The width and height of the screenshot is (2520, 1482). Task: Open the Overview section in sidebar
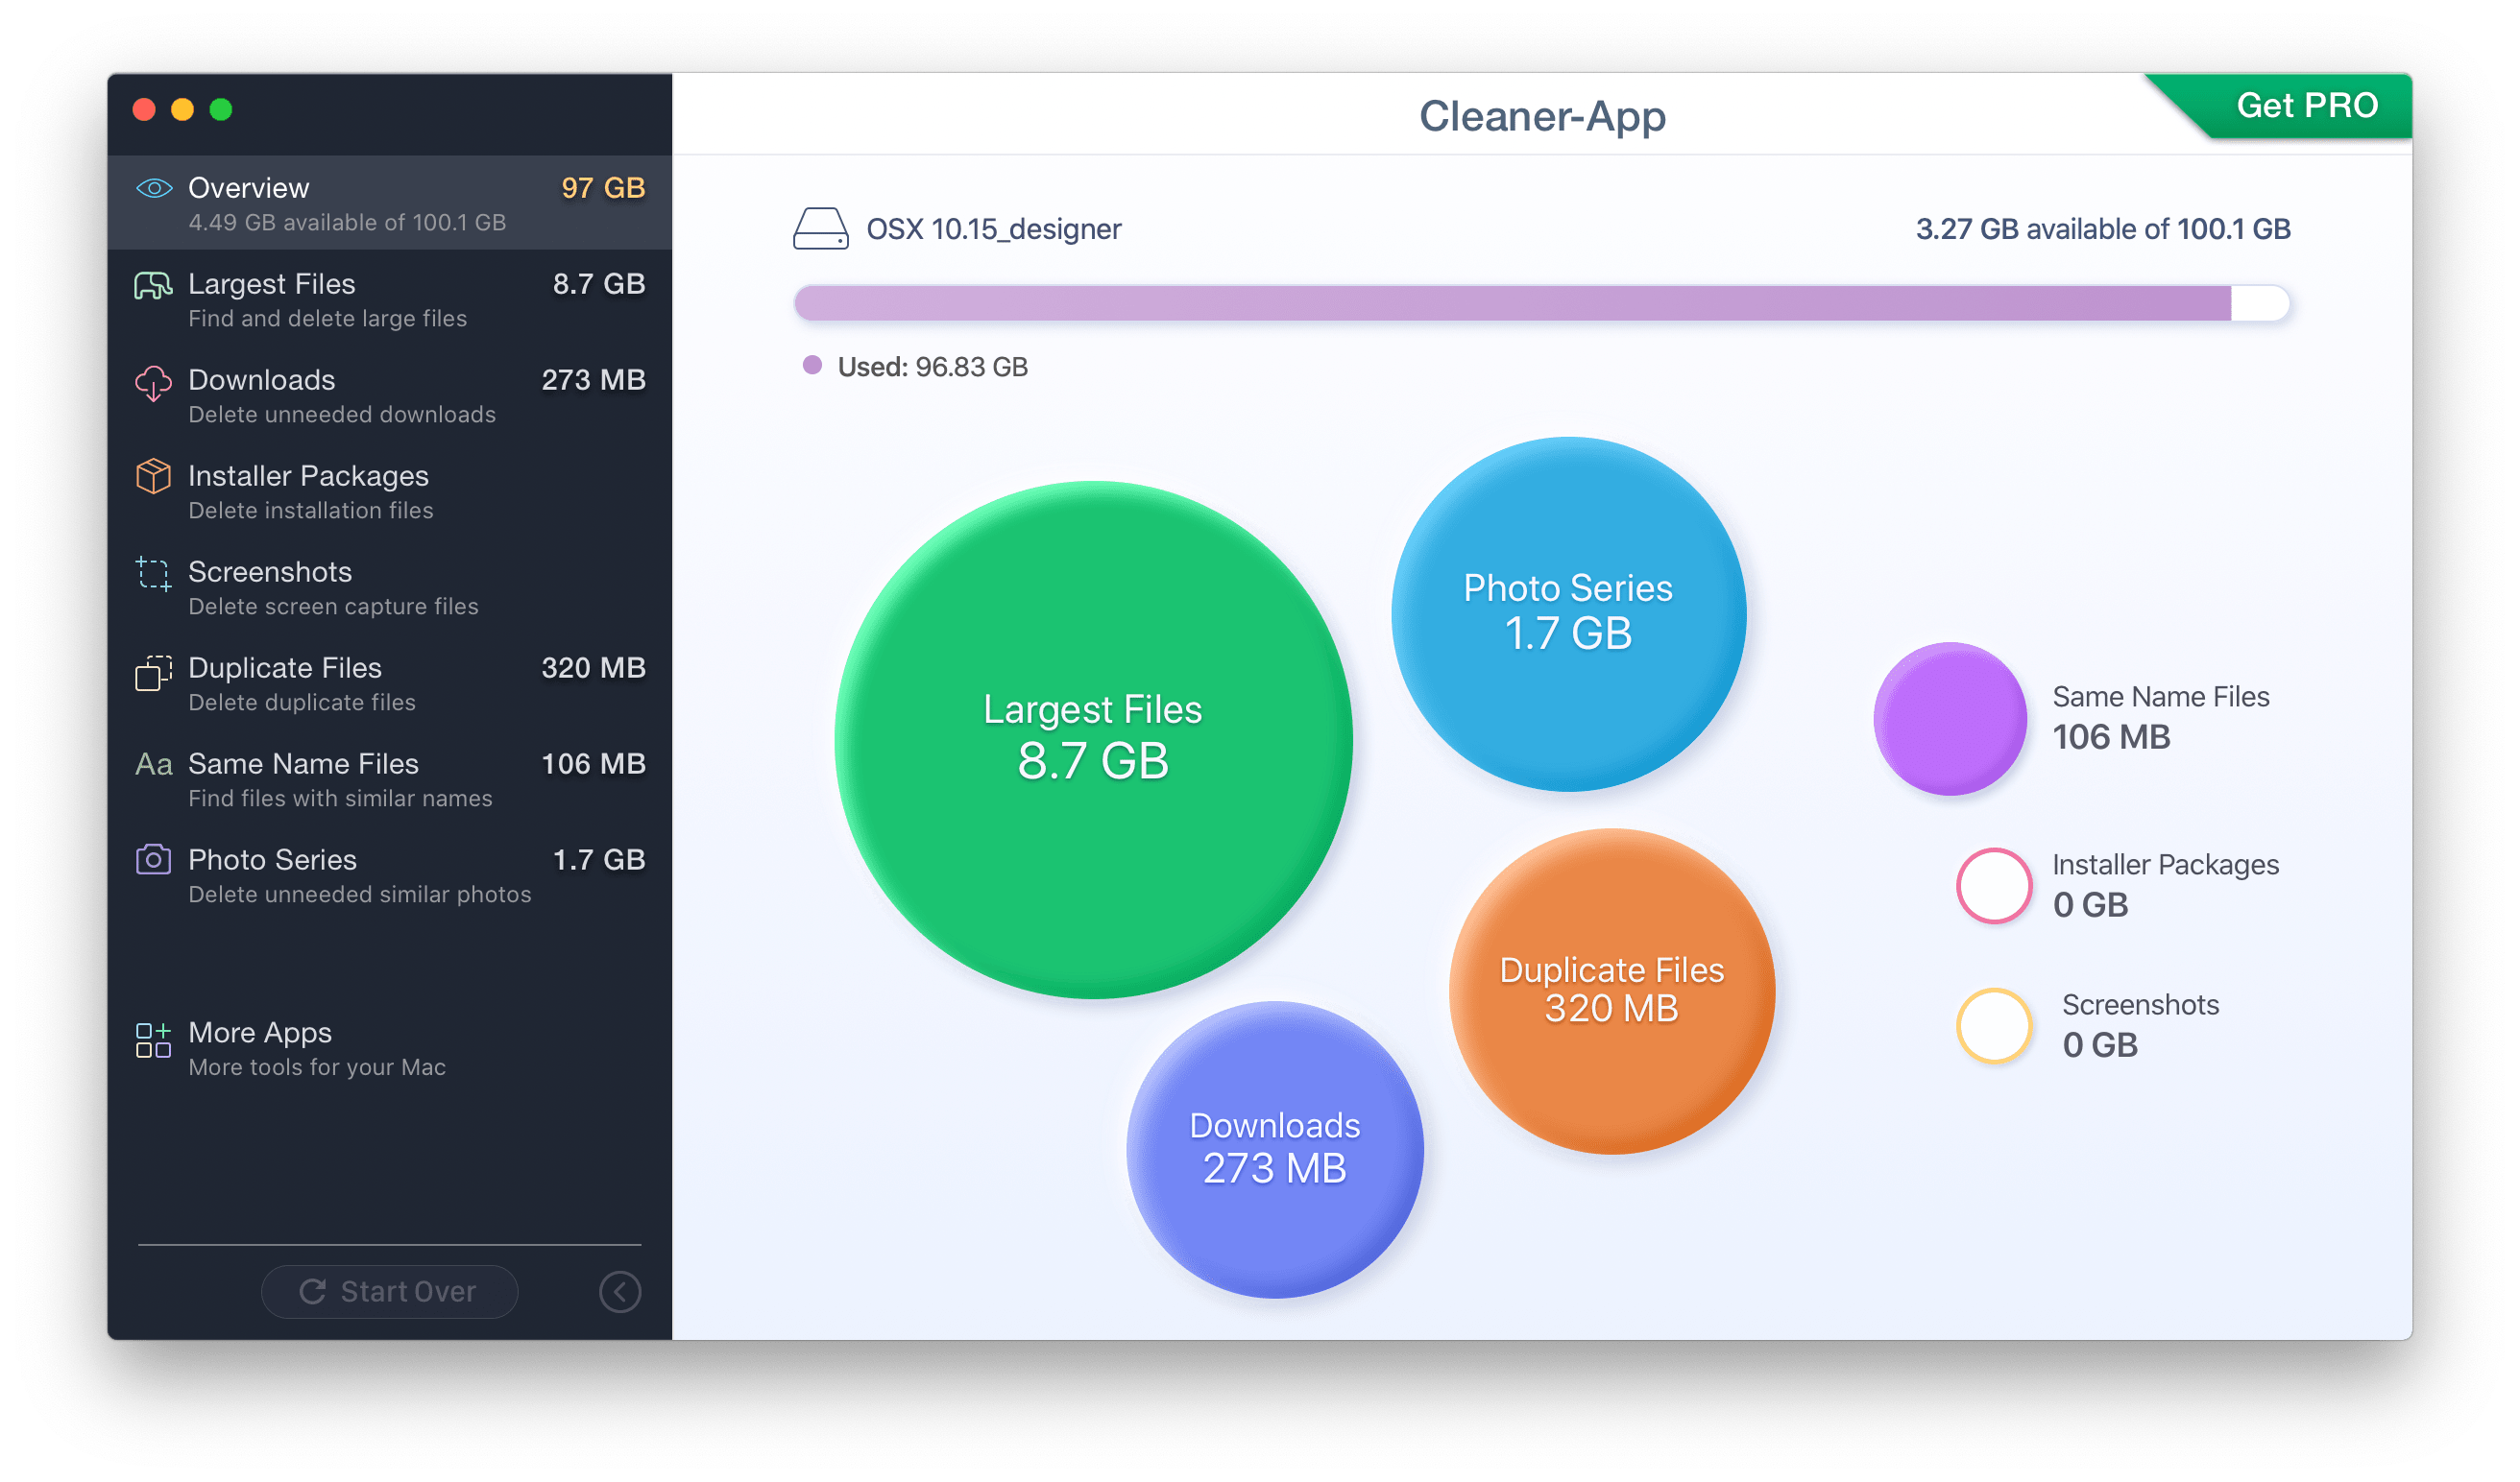[x=390, y=203]
